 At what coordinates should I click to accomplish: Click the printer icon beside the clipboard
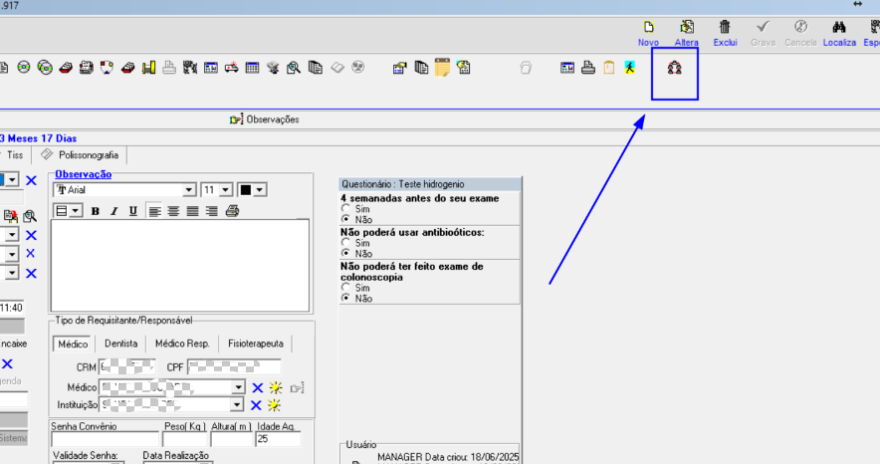pos(588,68)
